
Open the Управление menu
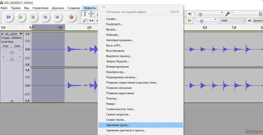pyautogui.click(x=40, y=8)
